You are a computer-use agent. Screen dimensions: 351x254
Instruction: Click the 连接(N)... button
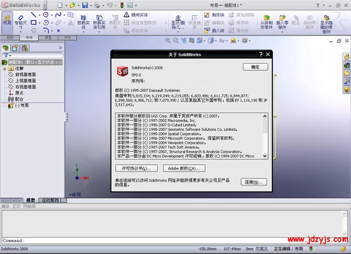tap(254, 182)
